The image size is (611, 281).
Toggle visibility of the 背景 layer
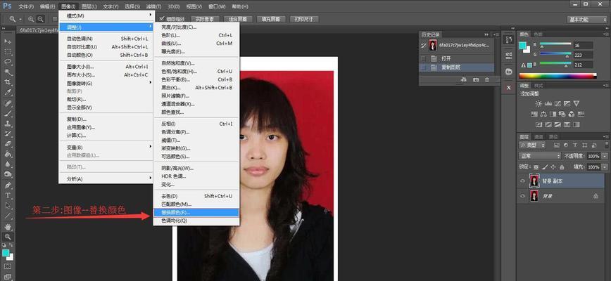(x=522, y=196)
